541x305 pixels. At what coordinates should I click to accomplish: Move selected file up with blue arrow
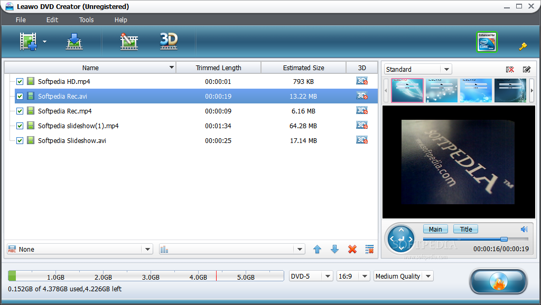tap(318, 249)
